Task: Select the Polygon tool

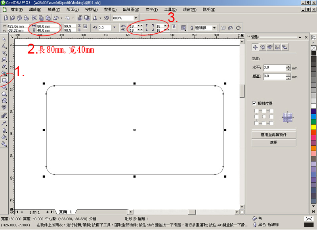Action: coord(4,94)
